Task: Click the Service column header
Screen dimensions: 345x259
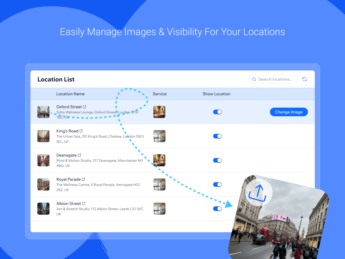Action: (x=160, y=94)
